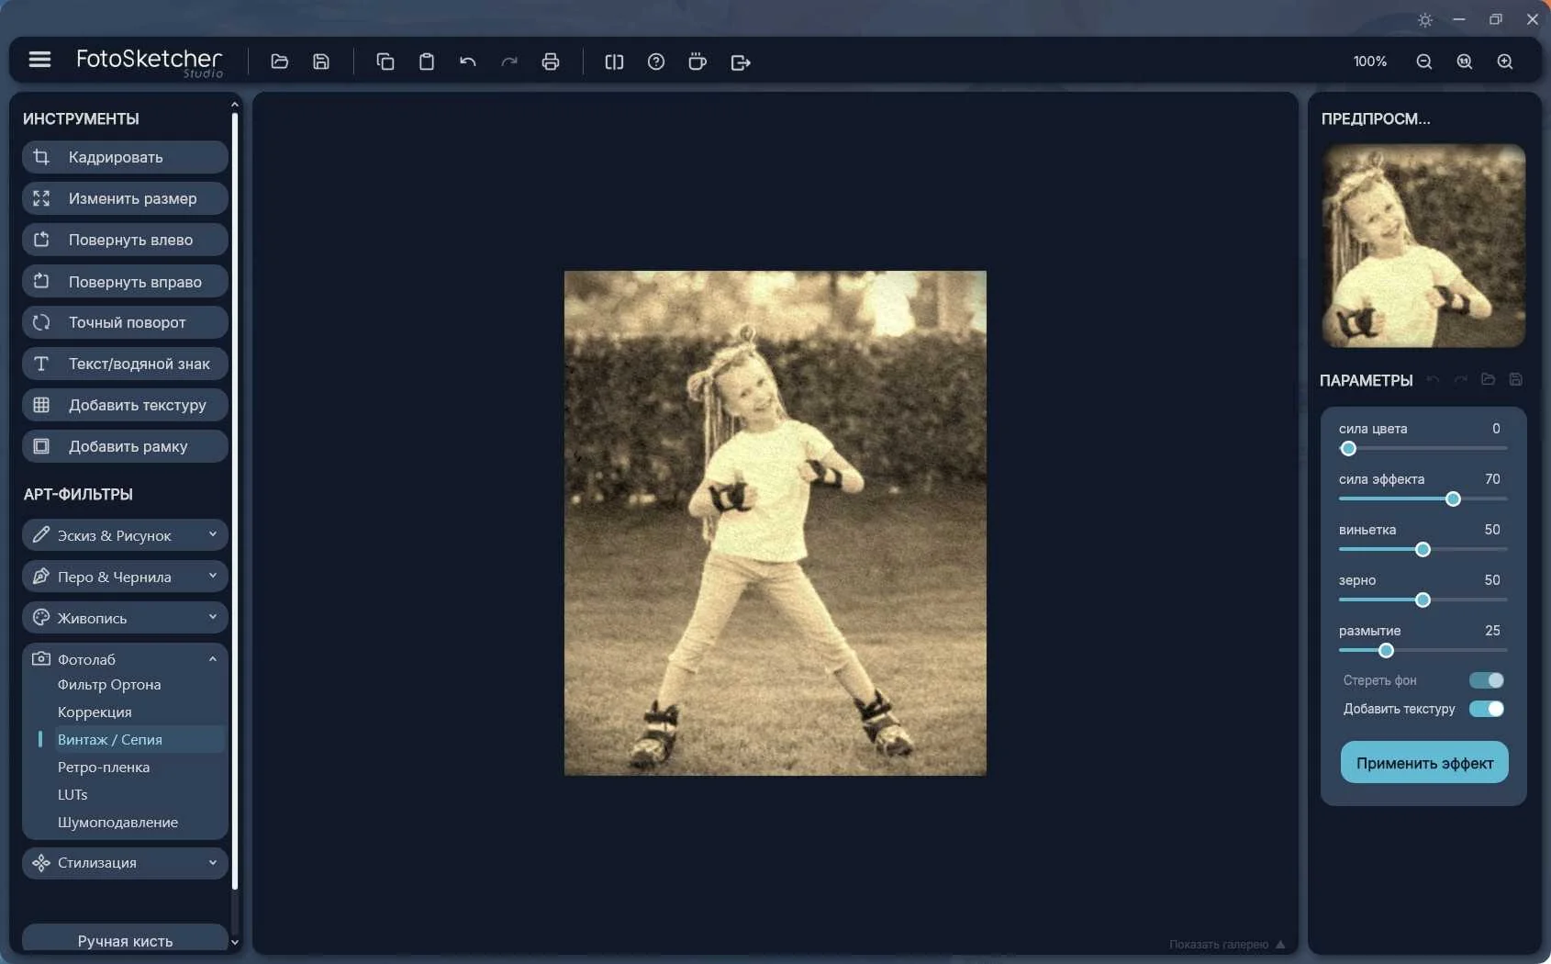
Task: Select the 'Ретро-пленка' filter
Action: (x=104, y=767)
